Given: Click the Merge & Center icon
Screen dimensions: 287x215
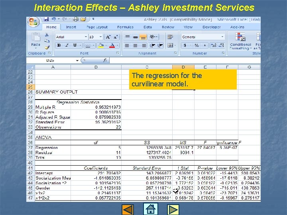Looking at the screenshot, I should (170, 45).
